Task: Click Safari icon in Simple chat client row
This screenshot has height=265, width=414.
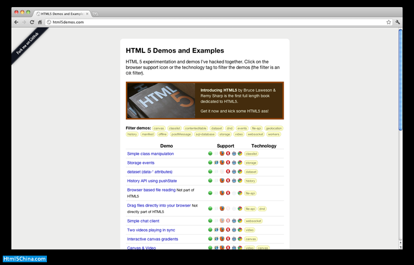Action: (234, 221)
